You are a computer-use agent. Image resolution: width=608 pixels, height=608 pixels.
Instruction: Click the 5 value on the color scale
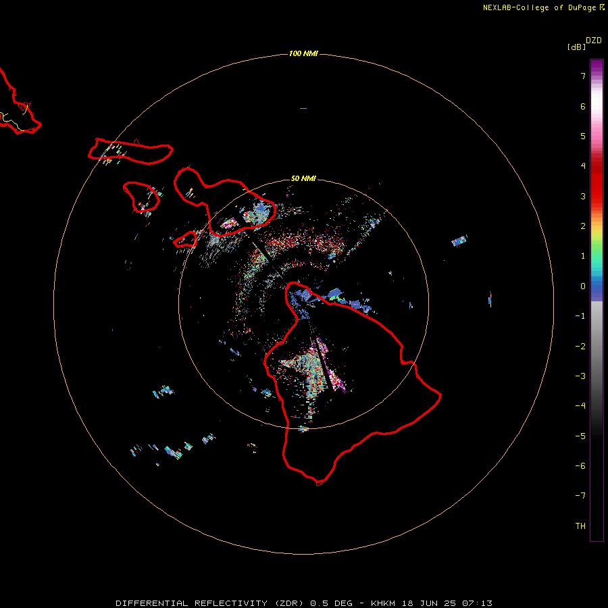click(x=583, y=136)
